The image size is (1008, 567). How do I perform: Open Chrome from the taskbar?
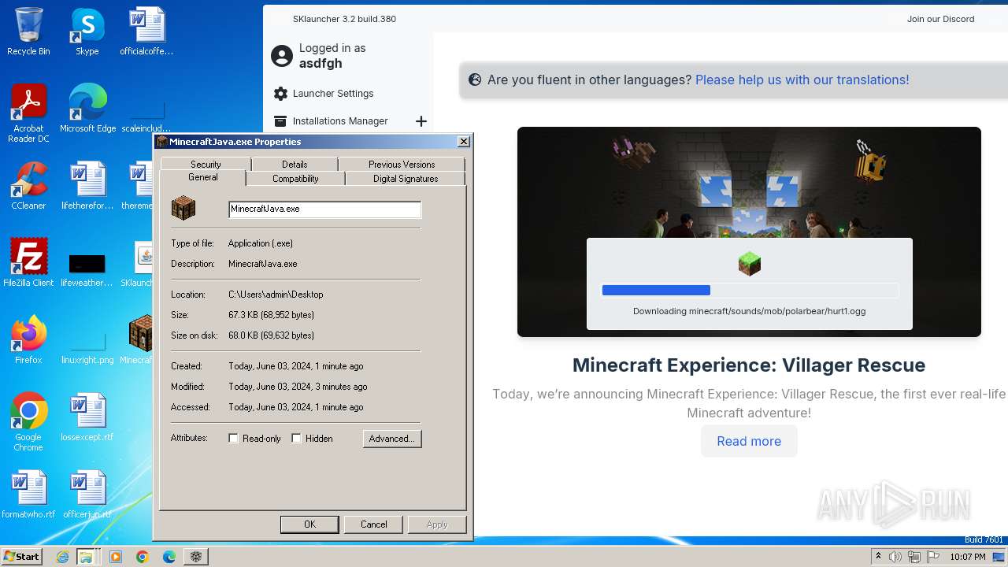click(143, 557)
